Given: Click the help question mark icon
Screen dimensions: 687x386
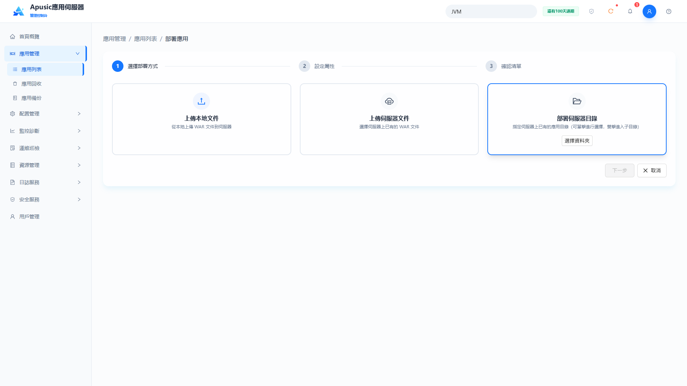Looking at the screenshot, I should click(x=669, y=11).
